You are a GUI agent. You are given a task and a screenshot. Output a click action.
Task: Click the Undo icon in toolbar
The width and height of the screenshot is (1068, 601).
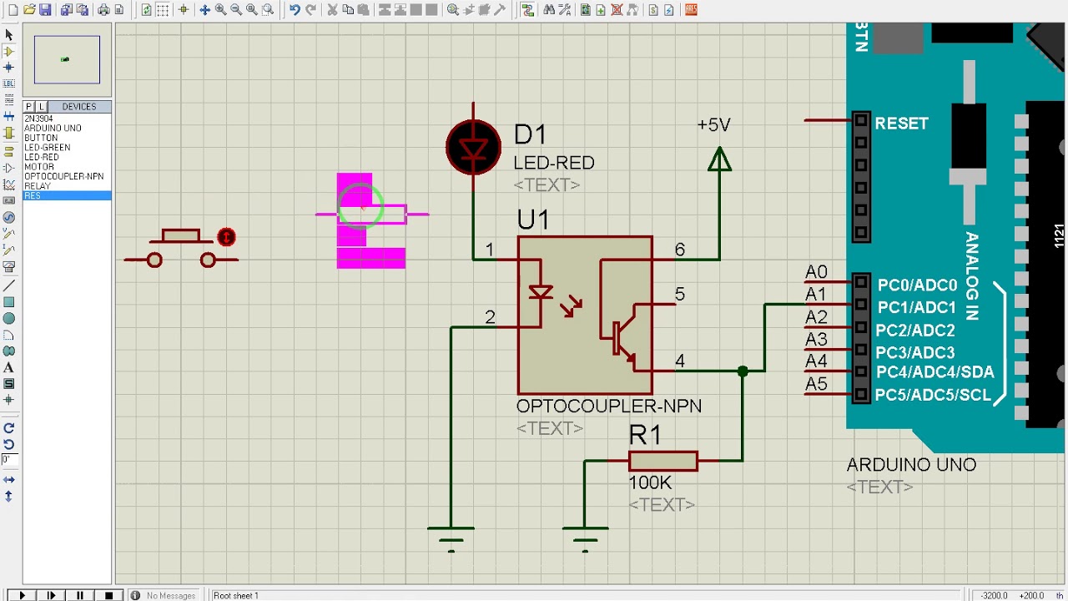295,10
